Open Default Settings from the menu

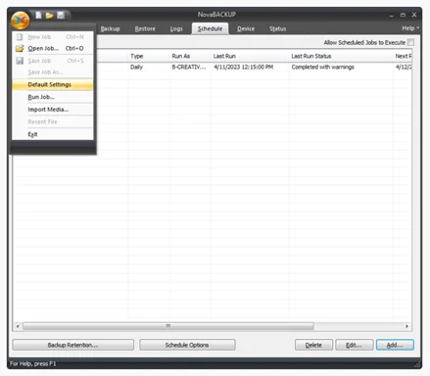(53, 84)
